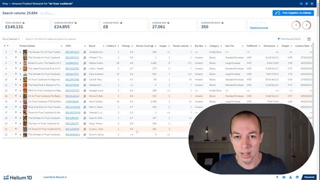Image resolution: width=320 pixels, height=180 pixels.
Task: Click Bored of Lunch book cover thumbnail
Action: pos(25,63)
